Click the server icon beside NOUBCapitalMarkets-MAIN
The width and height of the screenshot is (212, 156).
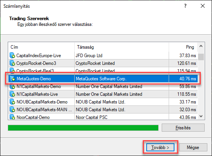(x=12, y=109)
